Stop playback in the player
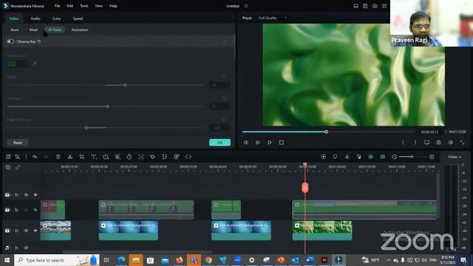This screenshot has height=266, width=473. coord(282,143)
